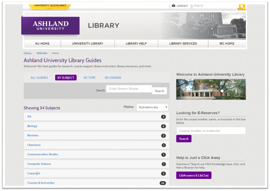Click Computer Science count badge showing 1

click(x=164, y=164)
